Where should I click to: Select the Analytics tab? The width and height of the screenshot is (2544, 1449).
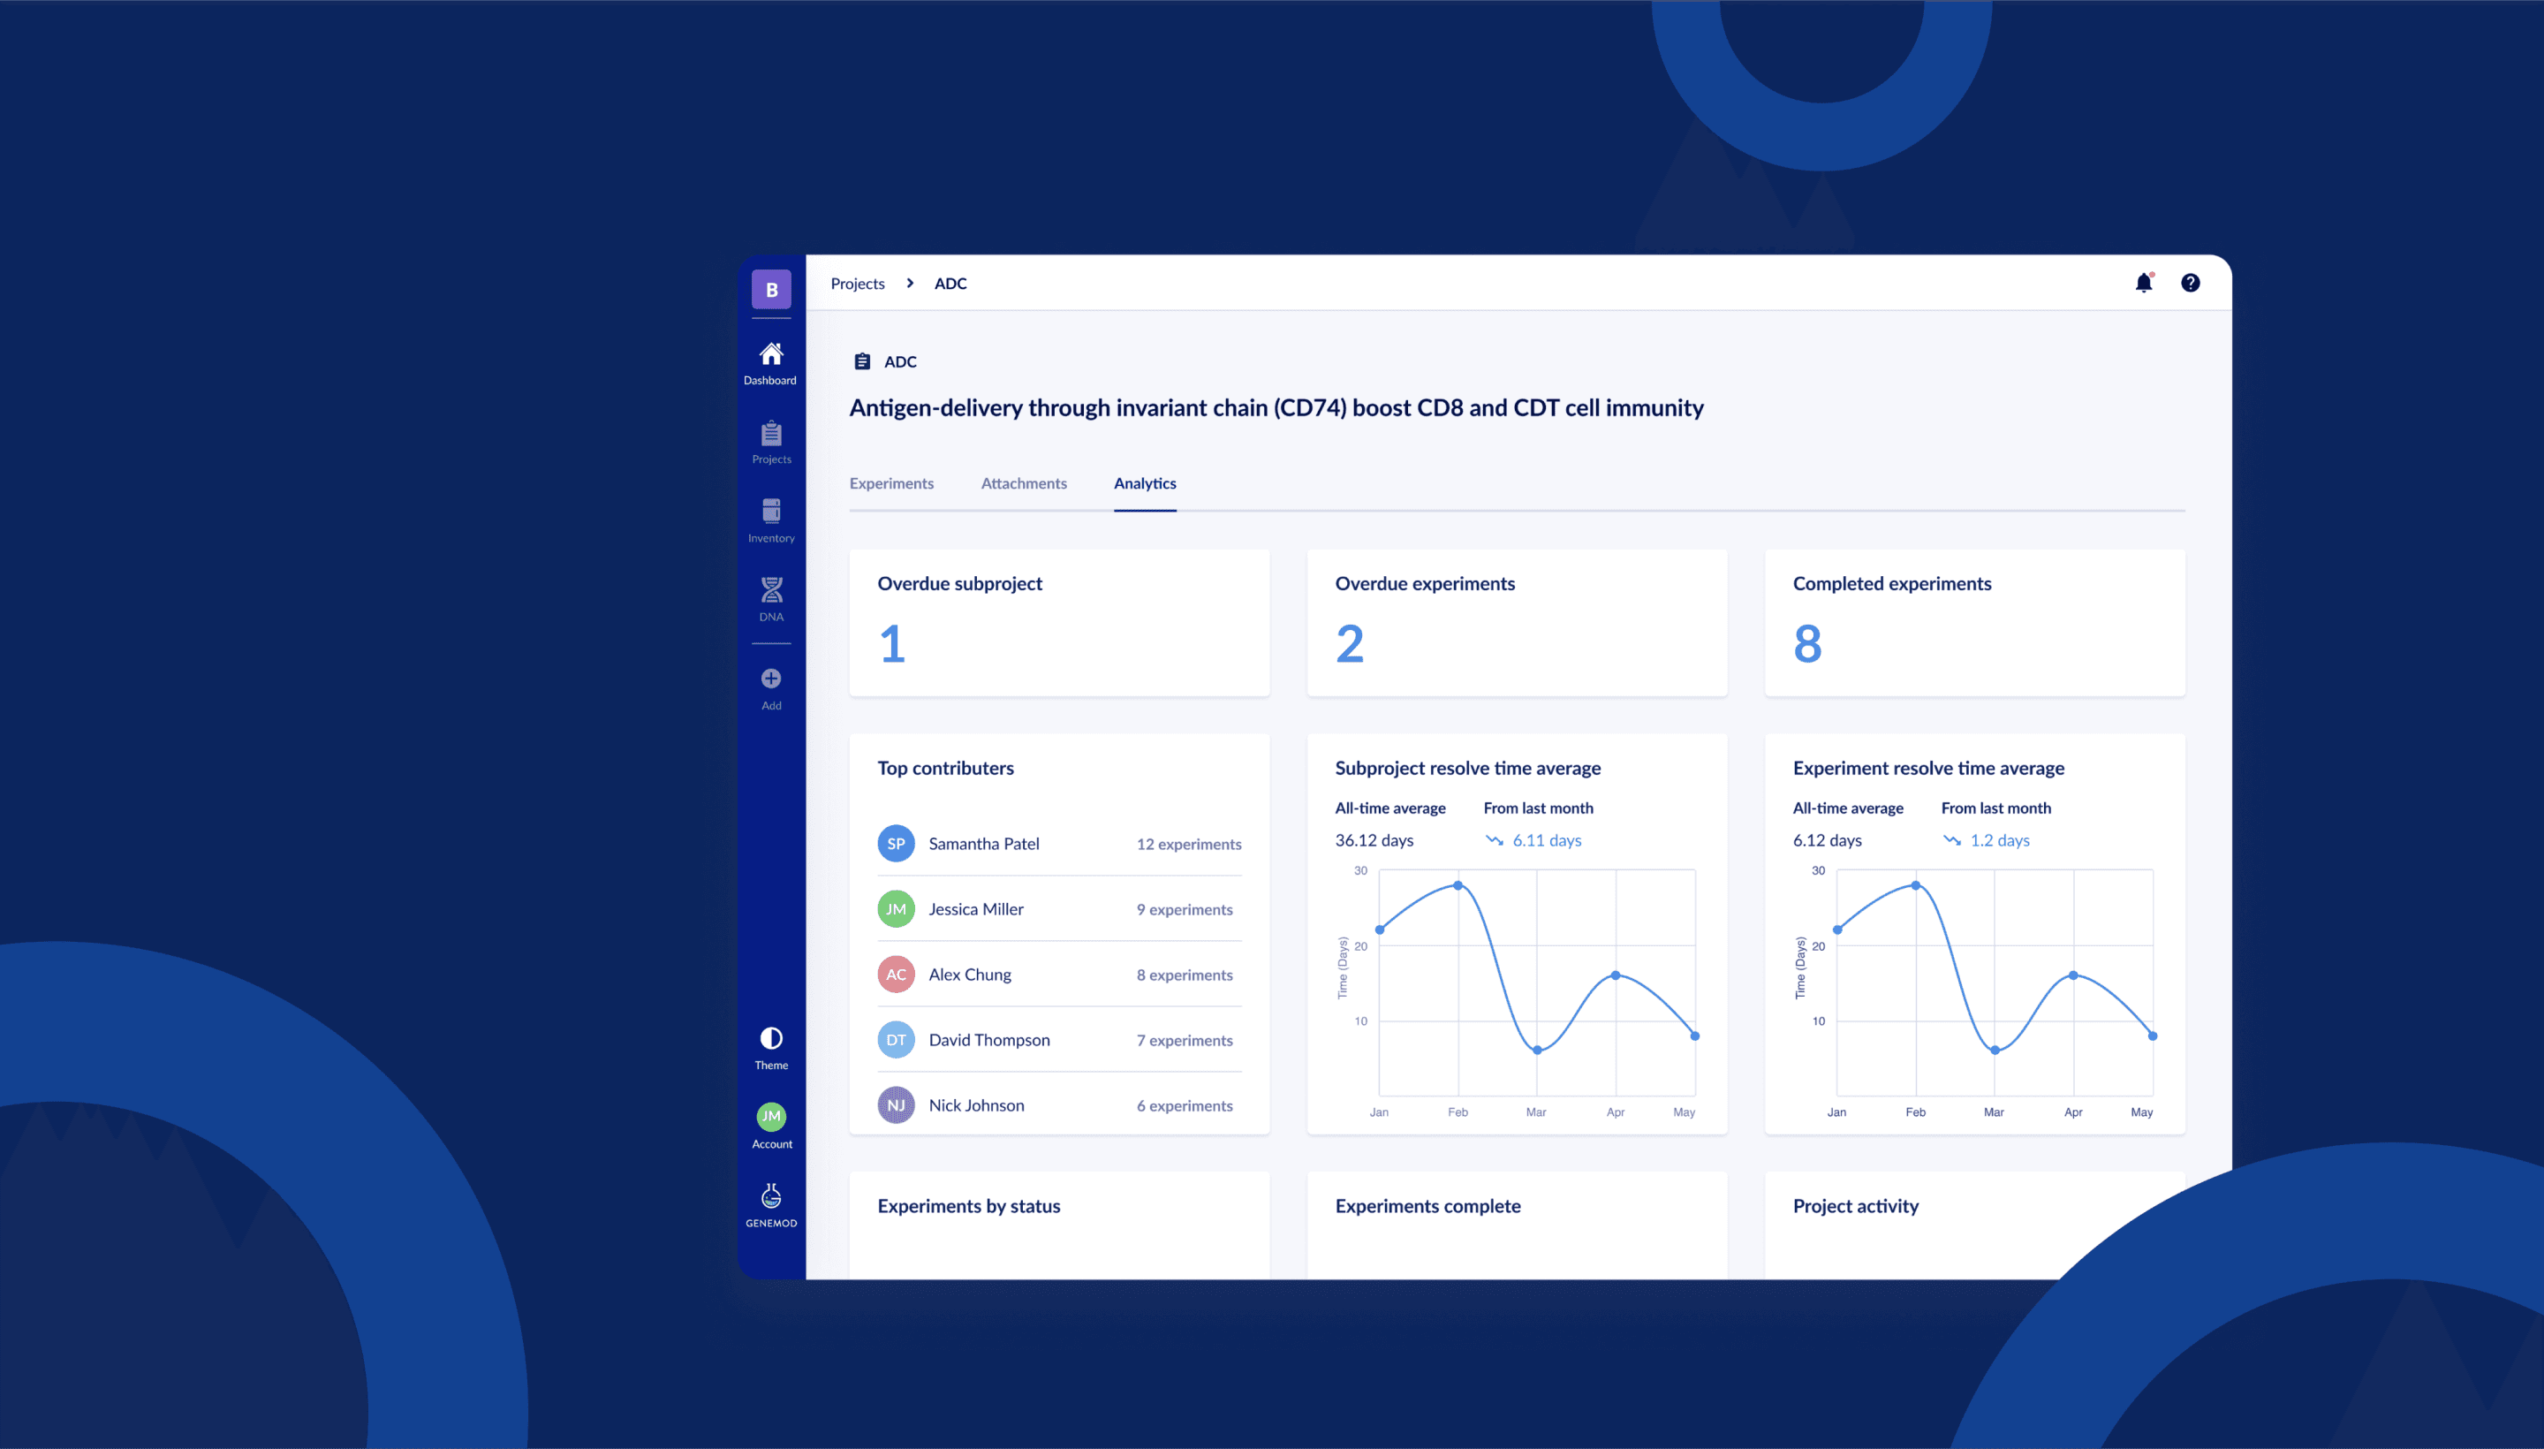click(x=1144, y=483)
